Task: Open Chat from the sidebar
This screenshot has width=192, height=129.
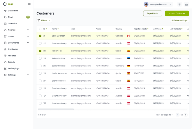Action: (x=10, y=17)
